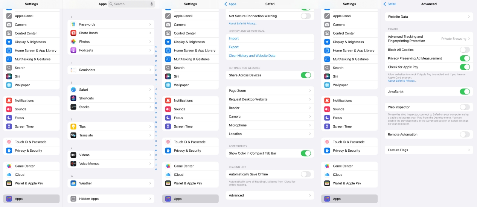477x207 pixels.
Task: Tap Clear History and Website Data
Action: [252, 56]
